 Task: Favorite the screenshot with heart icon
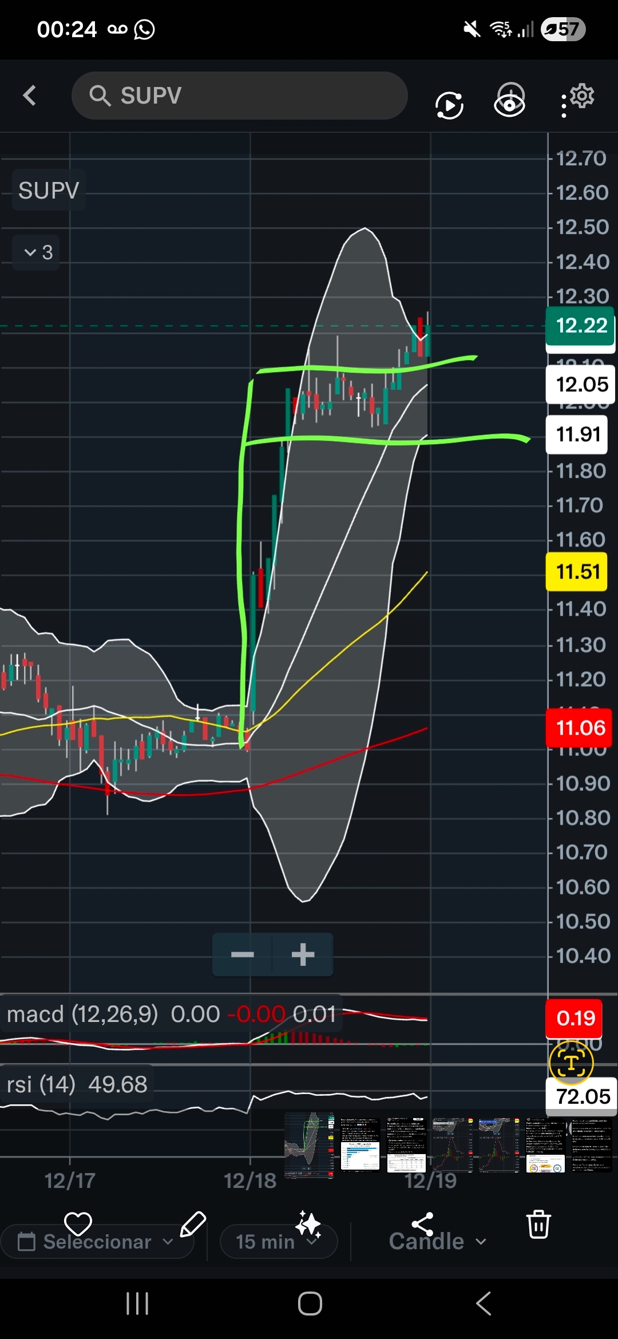pos(78,1224)
